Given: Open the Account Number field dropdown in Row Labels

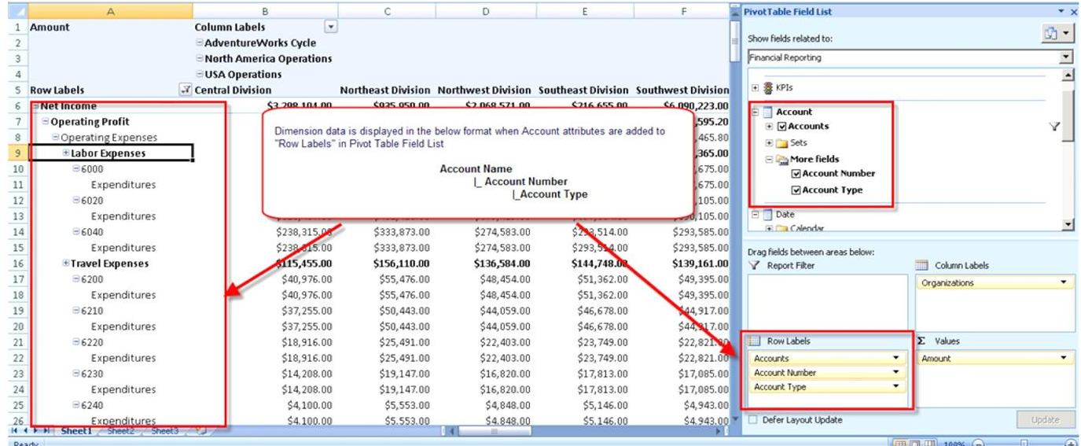Looking at the screenshot, I should click(896, 373).
